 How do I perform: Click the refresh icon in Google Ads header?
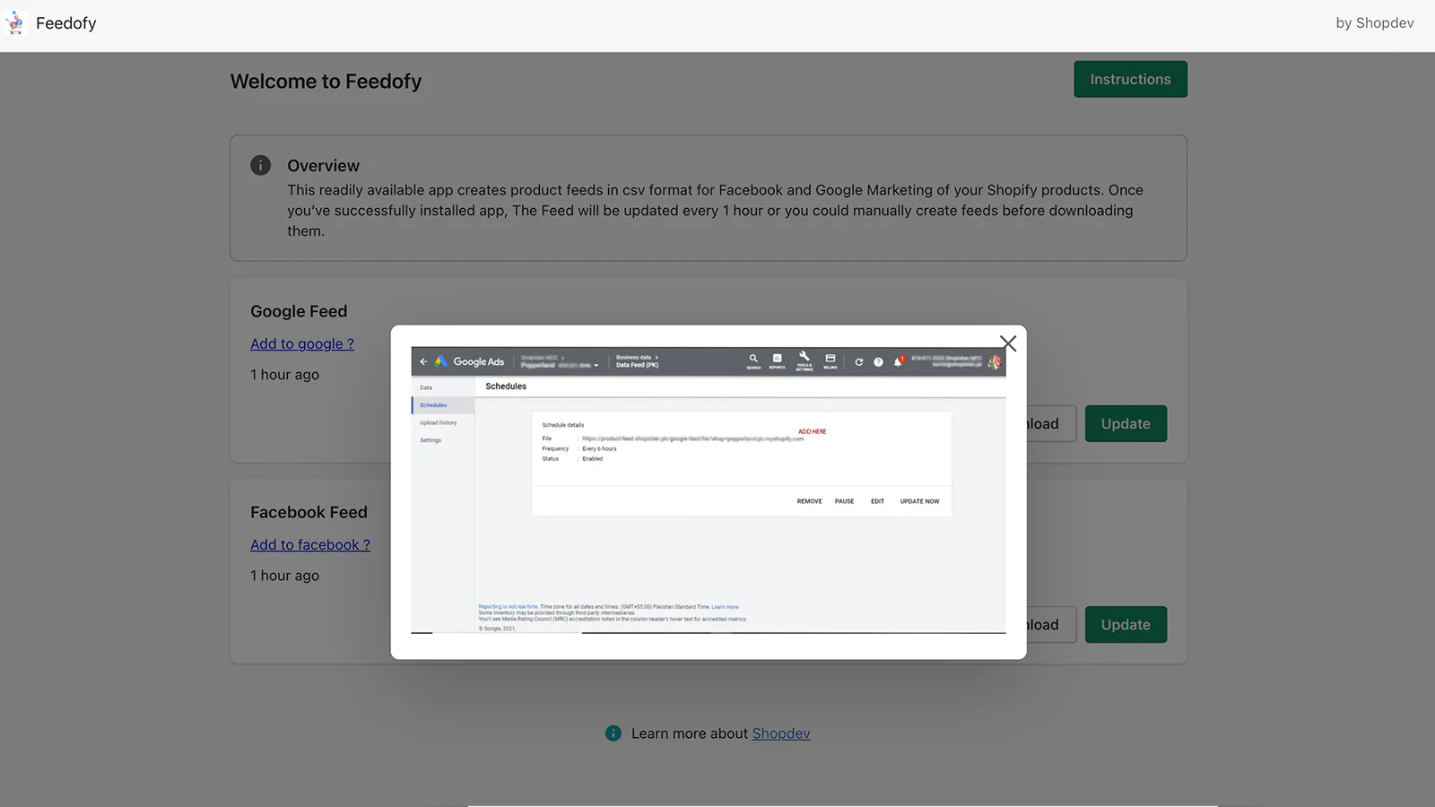click(x=858, y=362)
